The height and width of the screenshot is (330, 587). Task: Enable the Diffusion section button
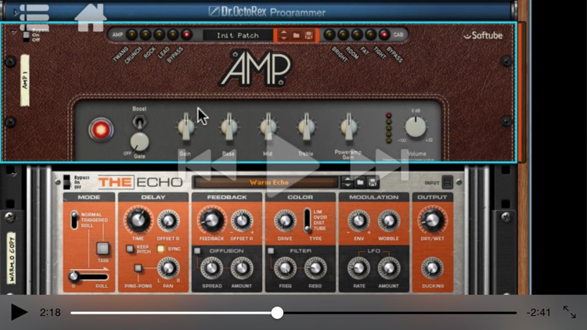pyautogui.click(x=197, y=250)
